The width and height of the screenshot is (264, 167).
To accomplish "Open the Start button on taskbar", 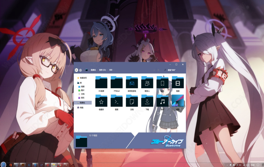I will pyautogui.click(x=3, y=165).
